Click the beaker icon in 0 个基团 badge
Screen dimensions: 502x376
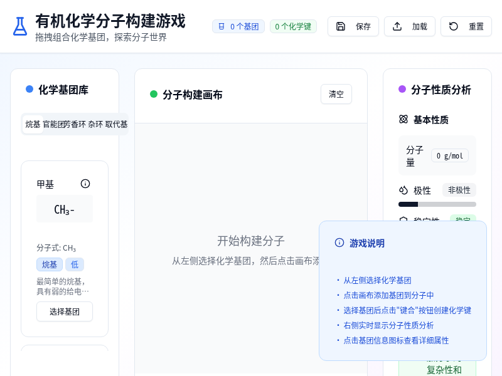(x=222, y=26)
